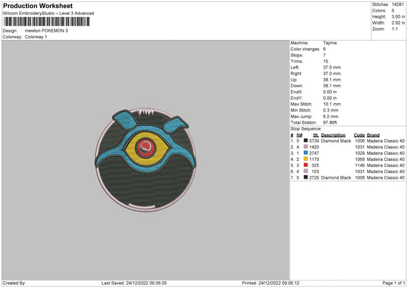Click the "Printed: 24/12/2022 09:06:12" footer
This screenshot has height=288, width=408.
271,283
